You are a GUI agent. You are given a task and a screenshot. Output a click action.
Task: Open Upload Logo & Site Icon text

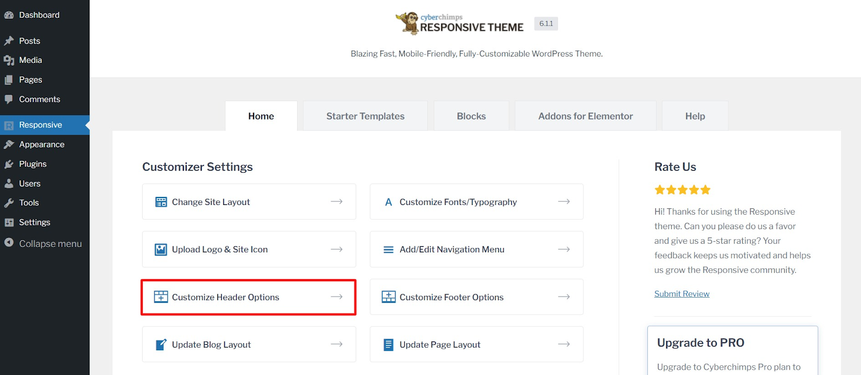point(220,250)
